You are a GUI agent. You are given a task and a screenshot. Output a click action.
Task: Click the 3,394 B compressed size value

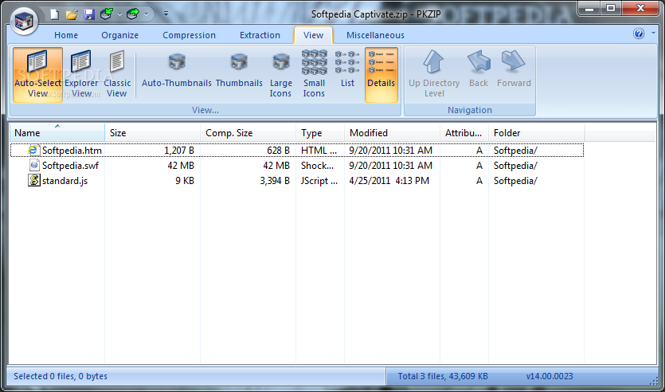(x=275, y=181)
